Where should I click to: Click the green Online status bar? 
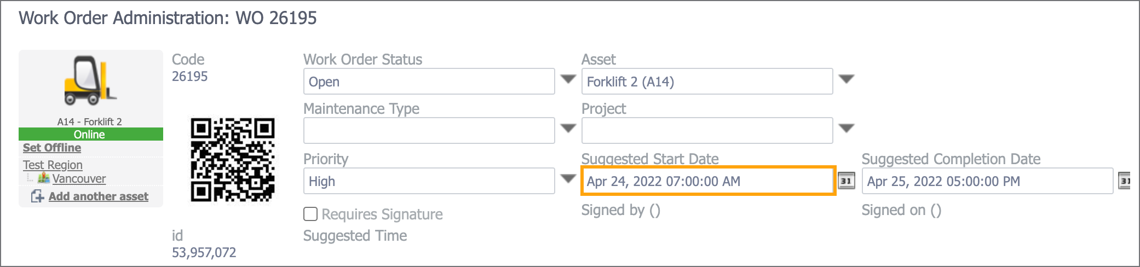click(90, 135)
